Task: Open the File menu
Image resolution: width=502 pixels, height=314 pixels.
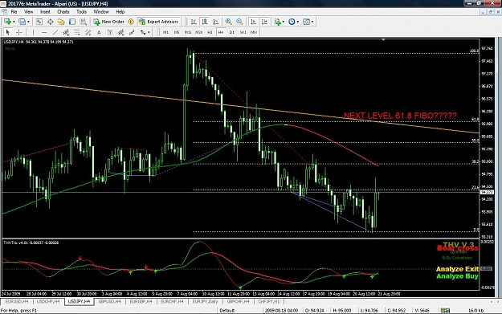Action: [x=14, y=12]
